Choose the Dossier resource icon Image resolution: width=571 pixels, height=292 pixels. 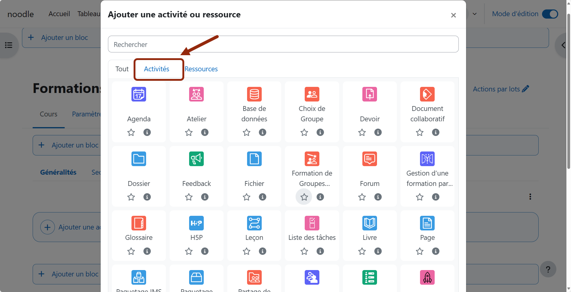pos(139,159)
